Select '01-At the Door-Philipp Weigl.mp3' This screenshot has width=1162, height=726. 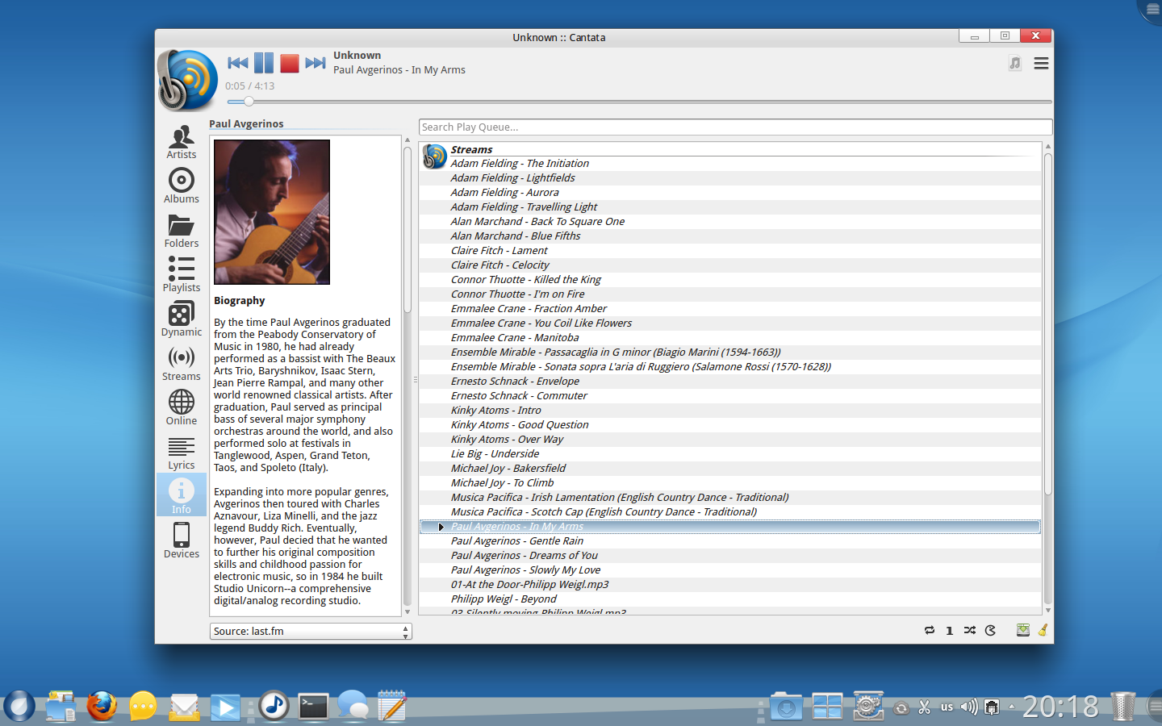click(x=729, y=584)
